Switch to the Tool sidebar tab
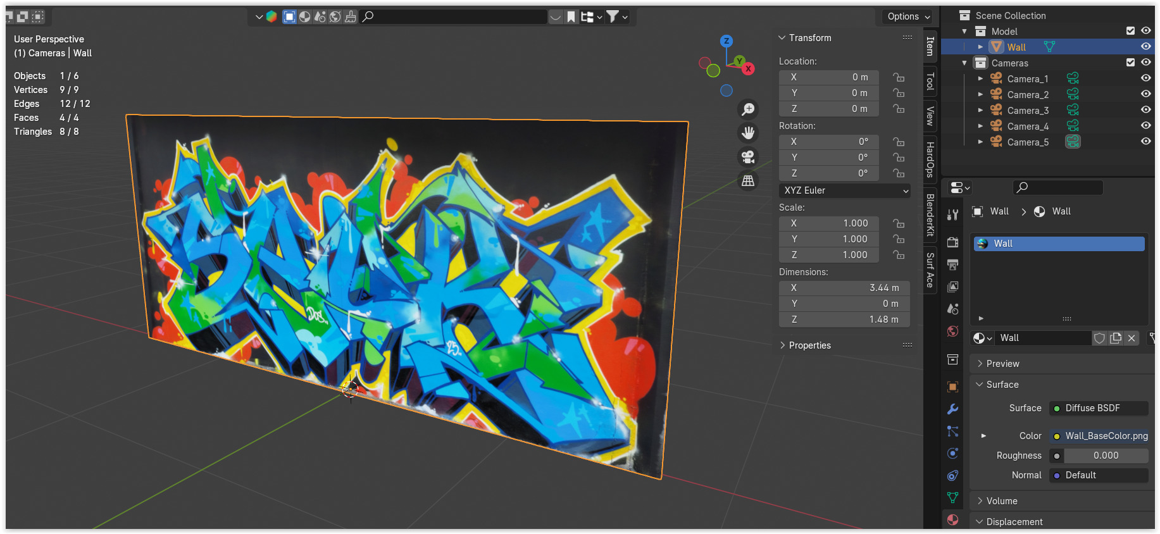The image size is (1160, 534). (x=930, y=81)
